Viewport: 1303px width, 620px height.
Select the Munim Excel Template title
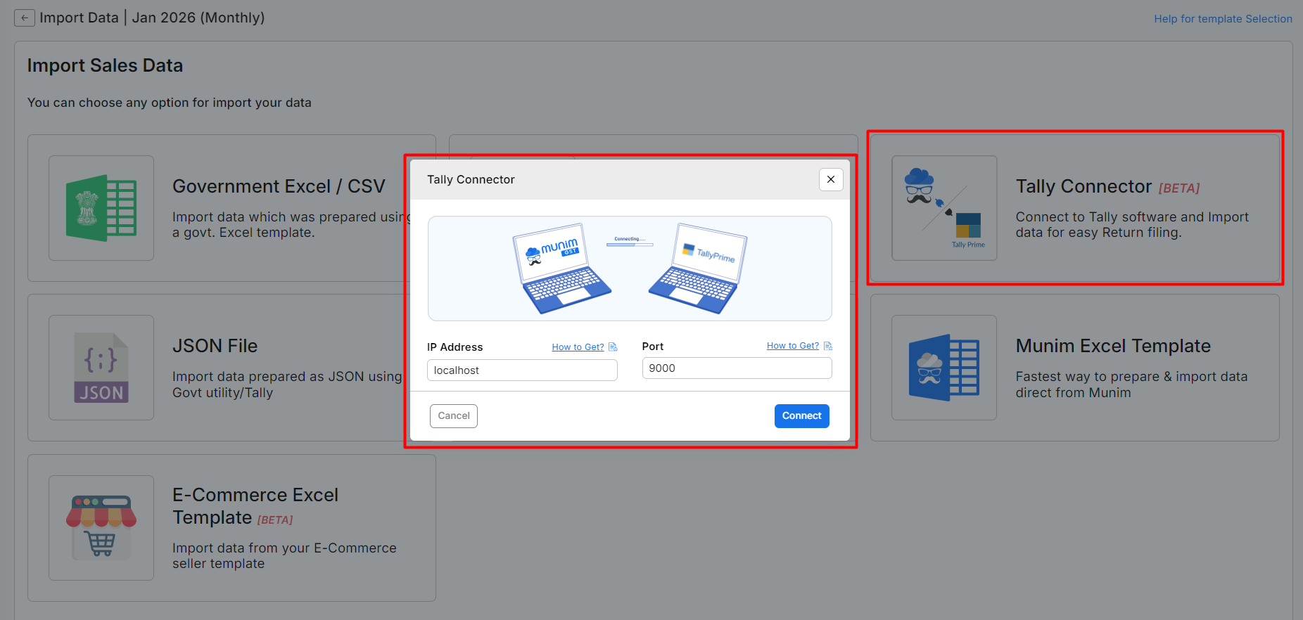click(x=1113, y=346)
